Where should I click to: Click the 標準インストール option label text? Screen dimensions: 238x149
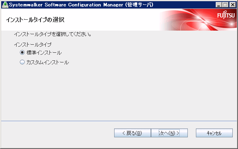coord(44,53)
